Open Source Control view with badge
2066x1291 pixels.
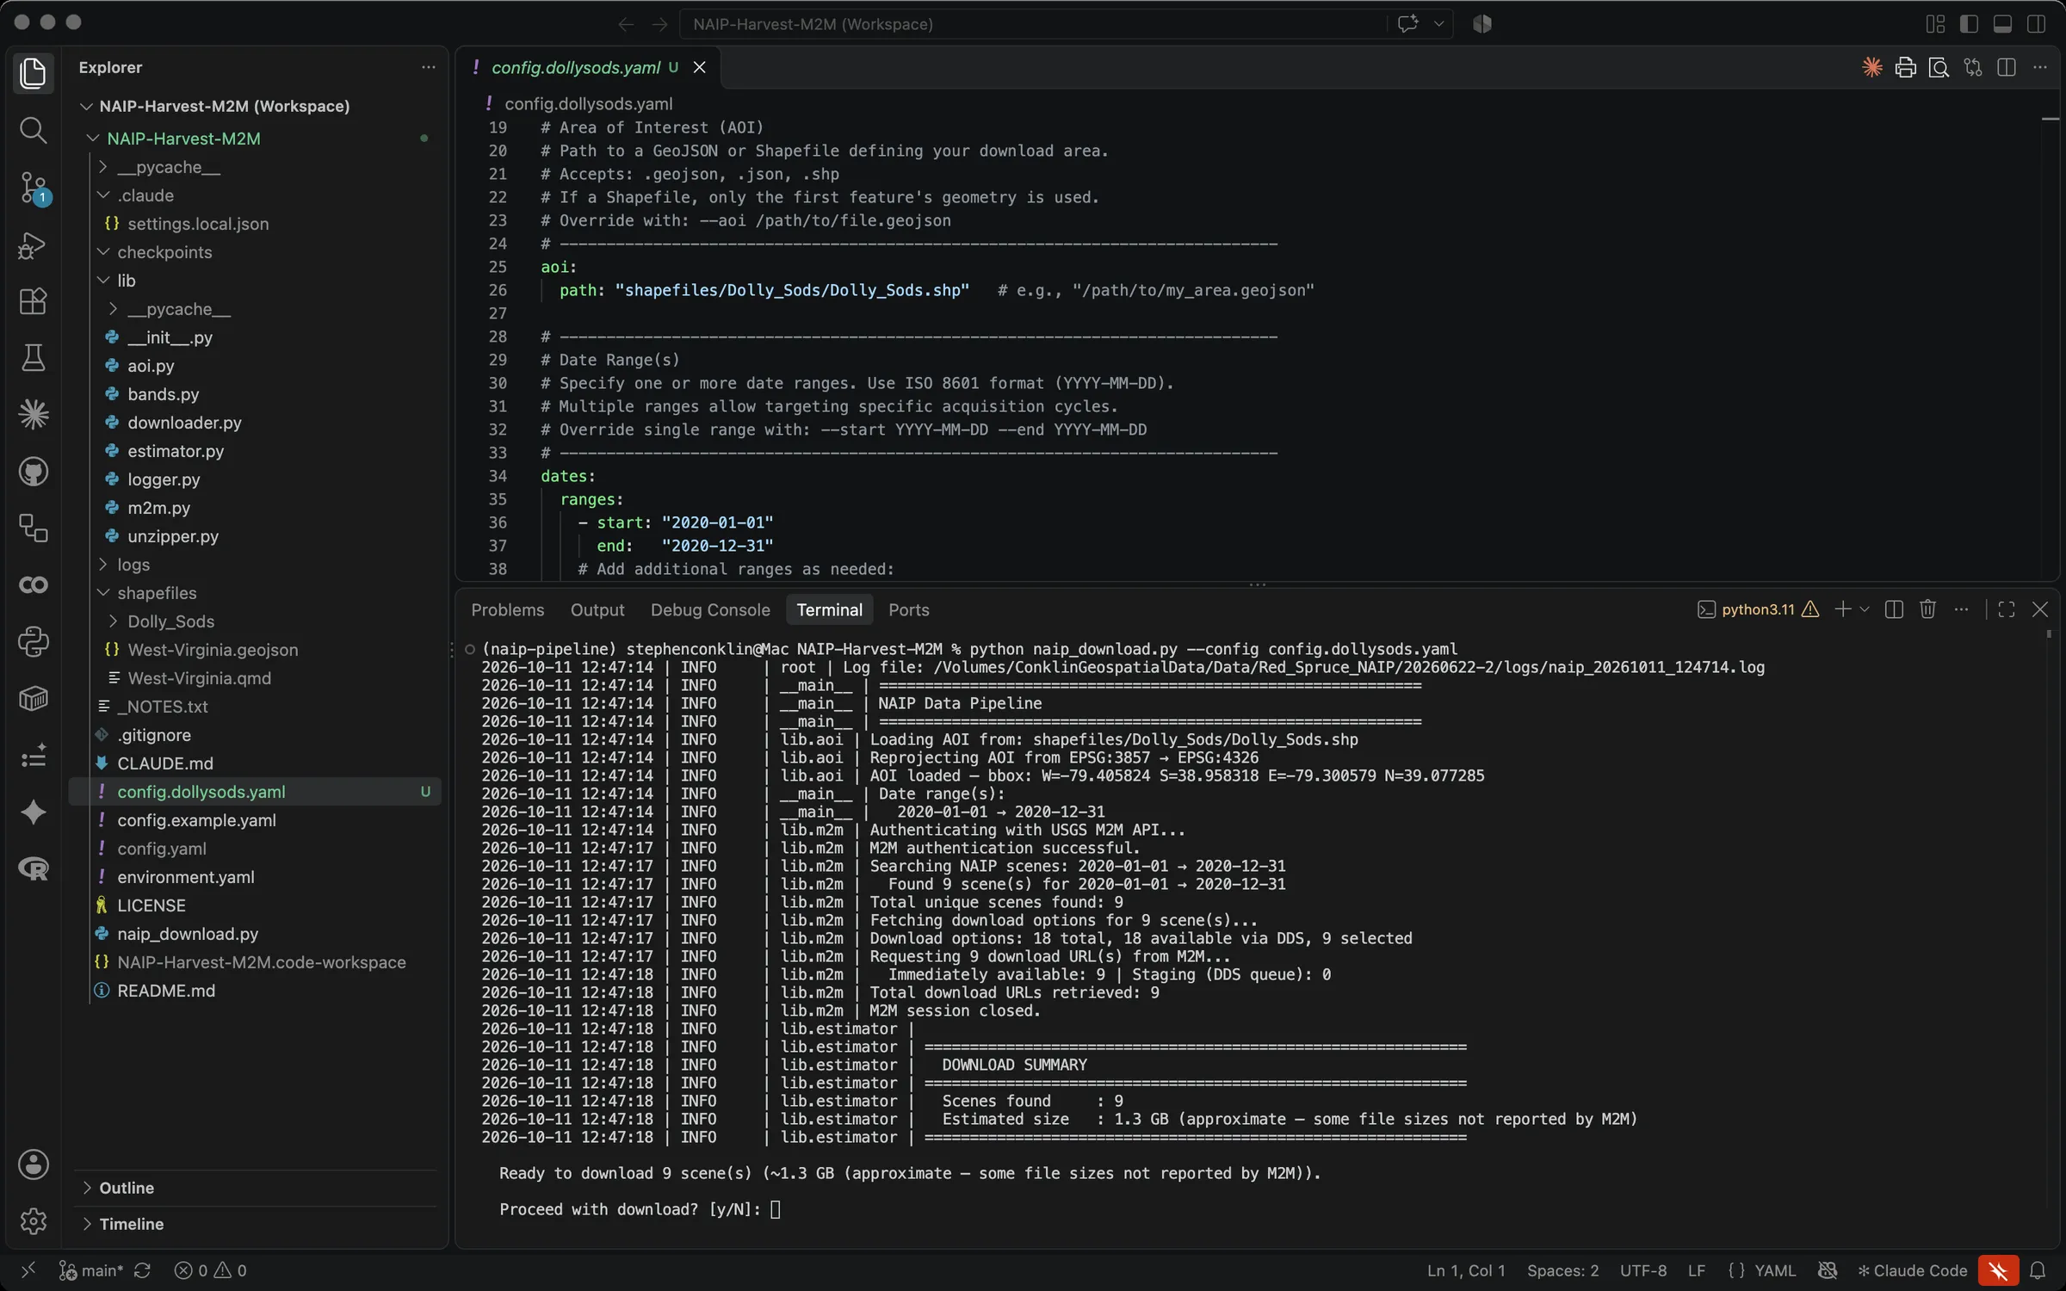[x=33, y=187]
